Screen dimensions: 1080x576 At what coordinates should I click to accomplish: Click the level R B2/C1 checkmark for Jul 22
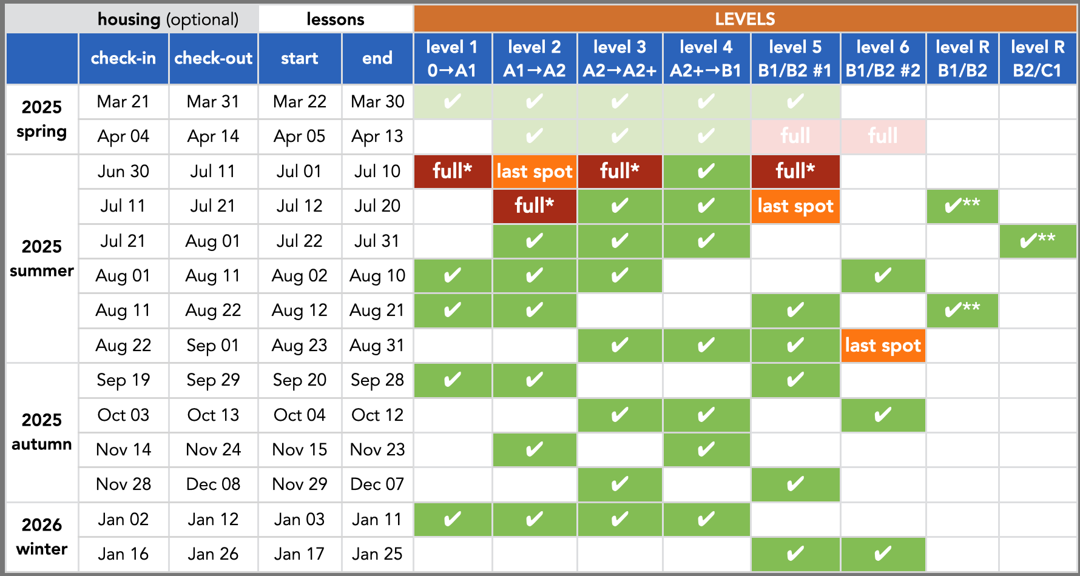click(1038, 241)
